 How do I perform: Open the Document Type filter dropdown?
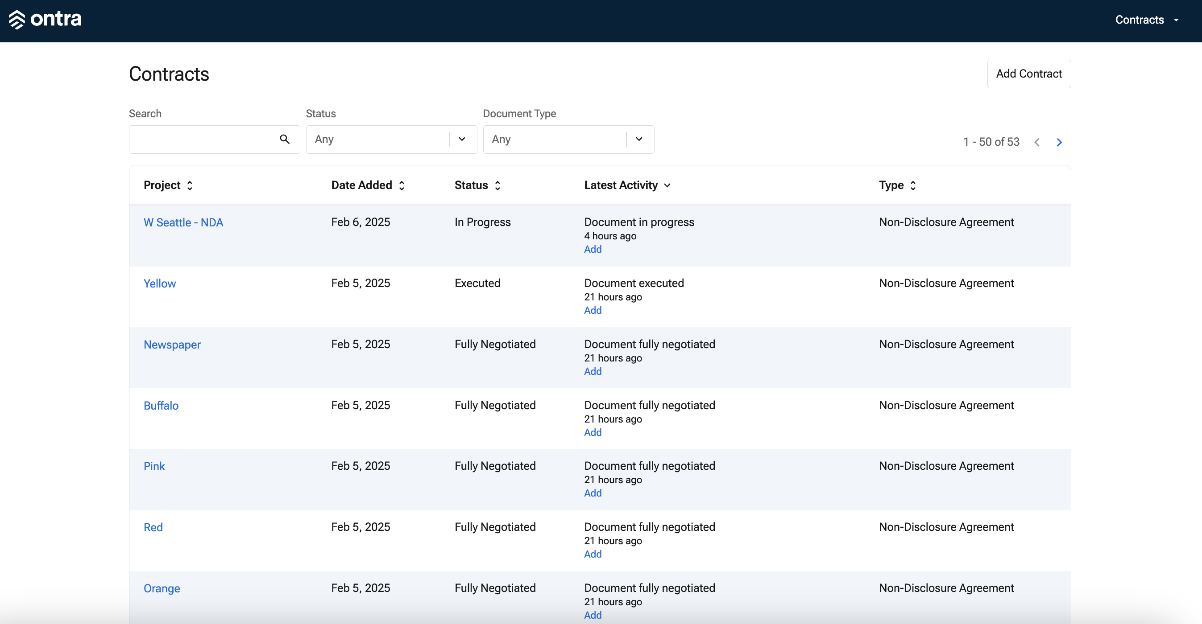click(568, 140)
